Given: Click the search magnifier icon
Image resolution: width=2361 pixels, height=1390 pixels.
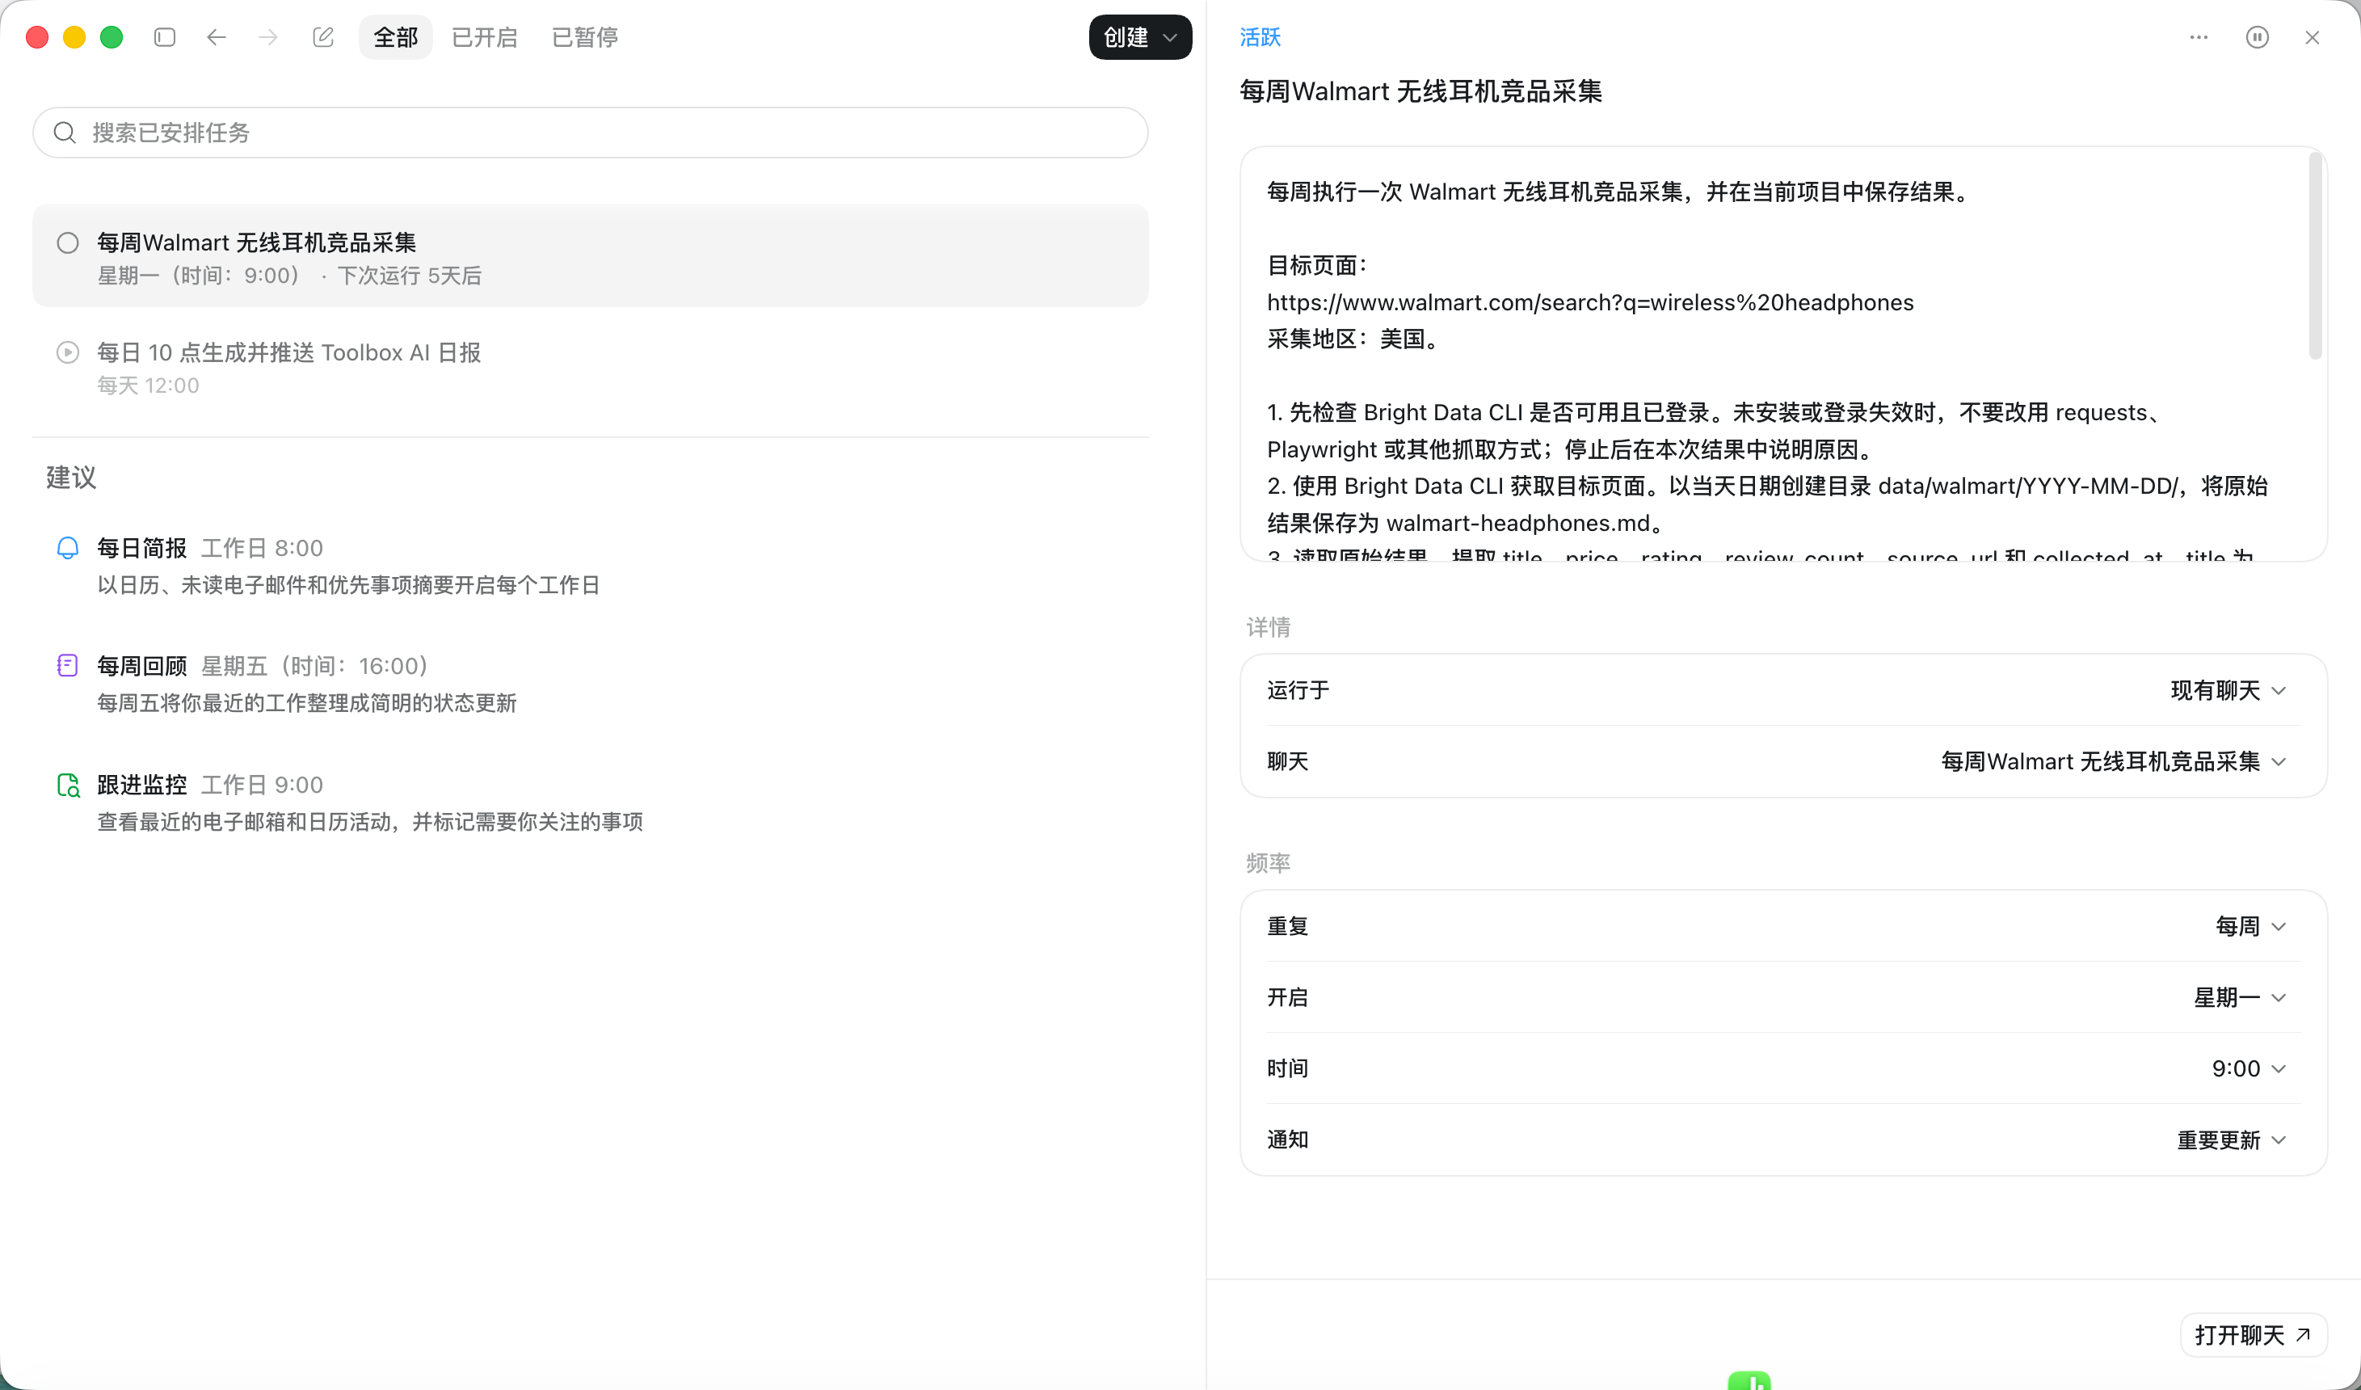Looking at the screenshot, I should coord(65,133).
